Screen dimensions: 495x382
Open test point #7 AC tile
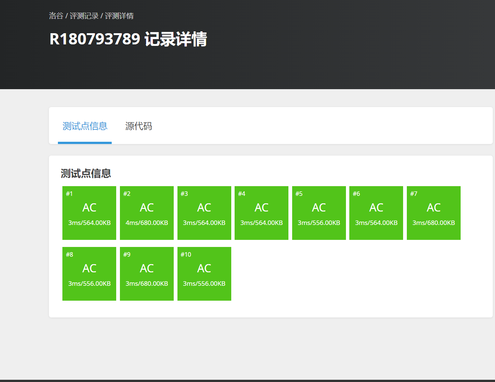point(434,213)
